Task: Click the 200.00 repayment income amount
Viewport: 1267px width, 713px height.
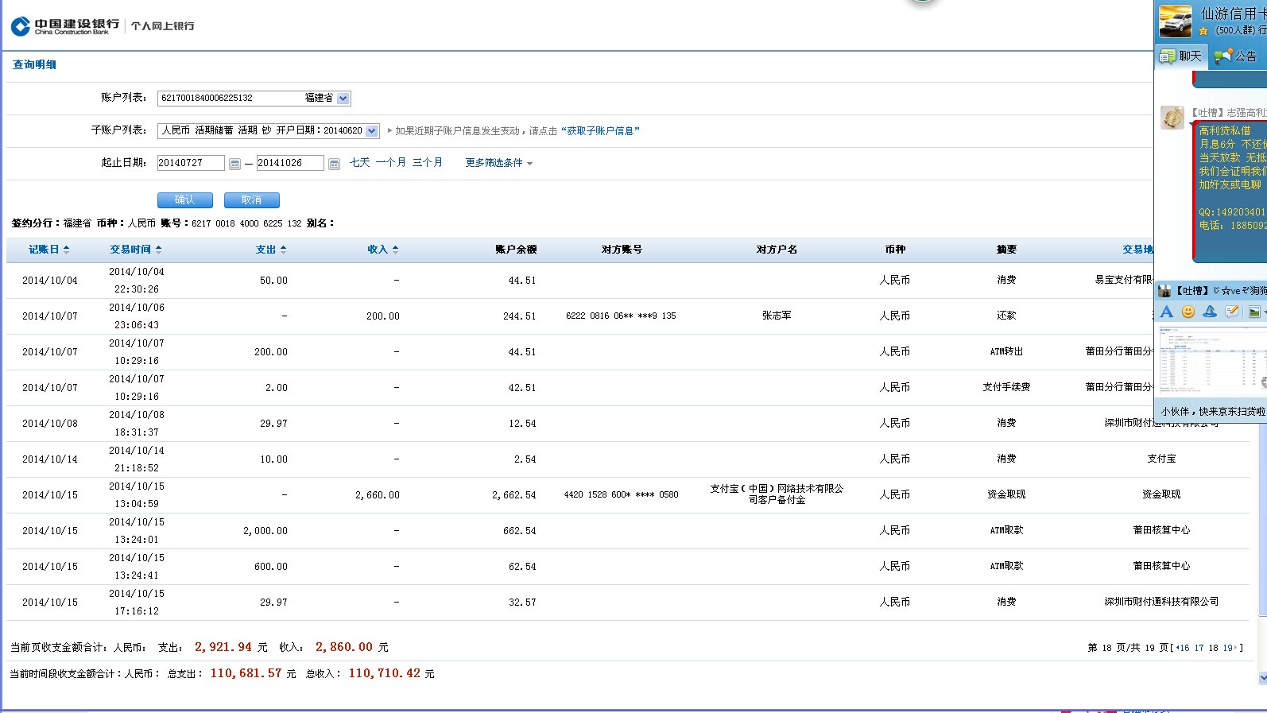Action: (383, 316)
